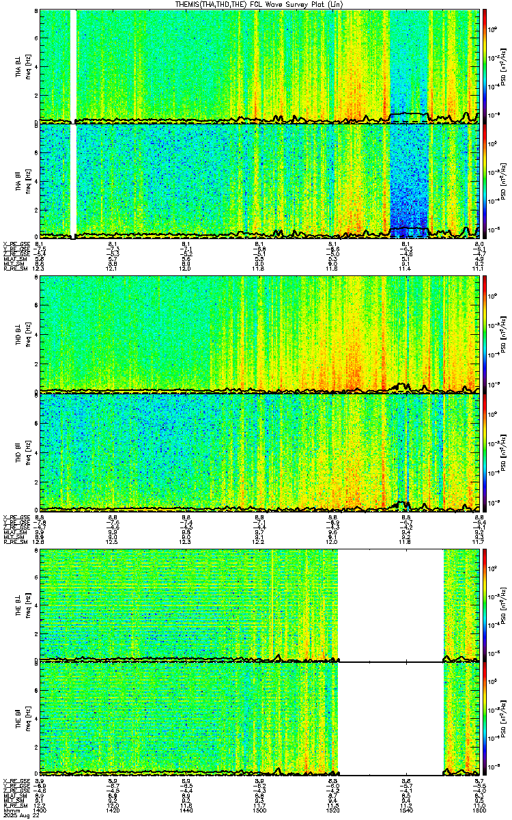512x820 pixels.
Task: Click the PSD color bar beside THD B⊥
Action: click(485, 333)
